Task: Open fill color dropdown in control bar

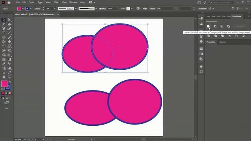Action: point(23,9)
